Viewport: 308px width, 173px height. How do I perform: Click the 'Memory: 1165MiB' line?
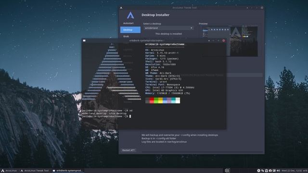tap(168, 93)
